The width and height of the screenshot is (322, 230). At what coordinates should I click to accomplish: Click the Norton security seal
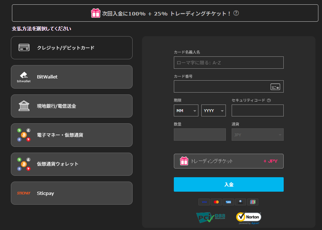[x=248, y=217]
